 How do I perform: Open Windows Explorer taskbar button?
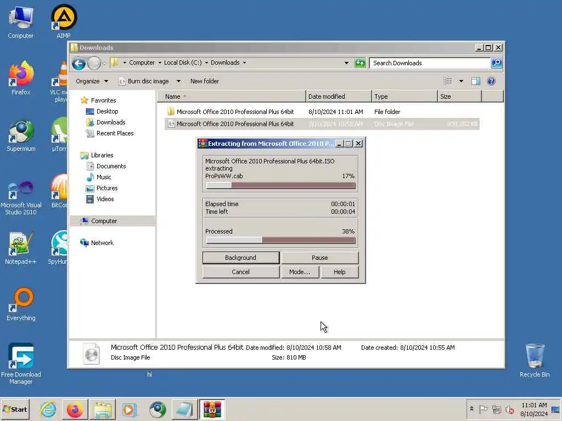point(103,409)
